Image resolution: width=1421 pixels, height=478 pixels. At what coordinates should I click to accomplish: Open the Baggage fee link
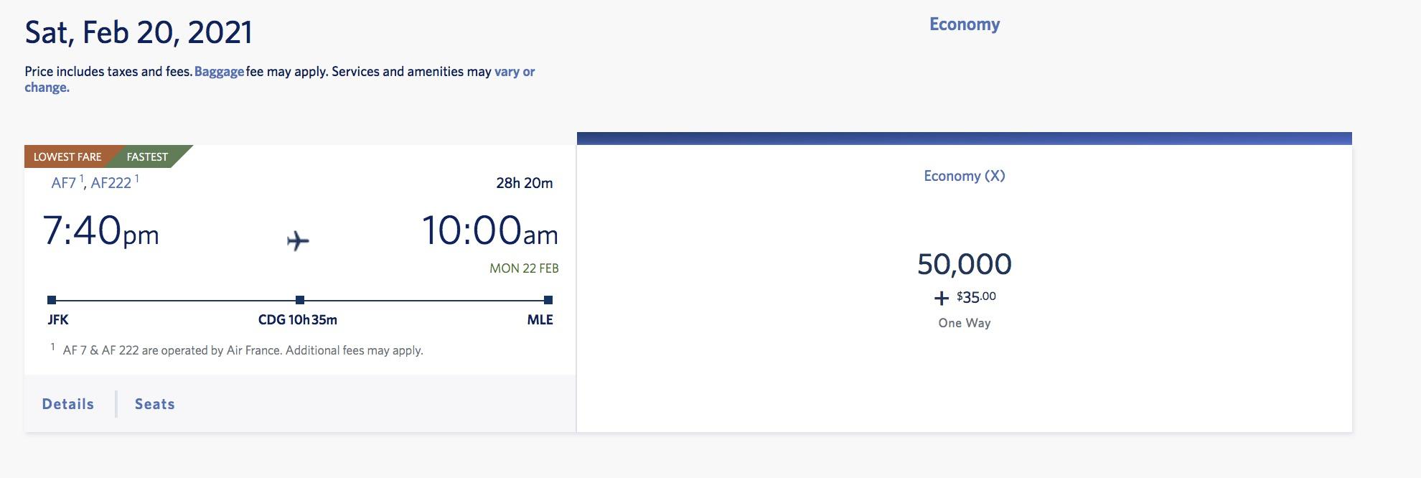(219, 72)
